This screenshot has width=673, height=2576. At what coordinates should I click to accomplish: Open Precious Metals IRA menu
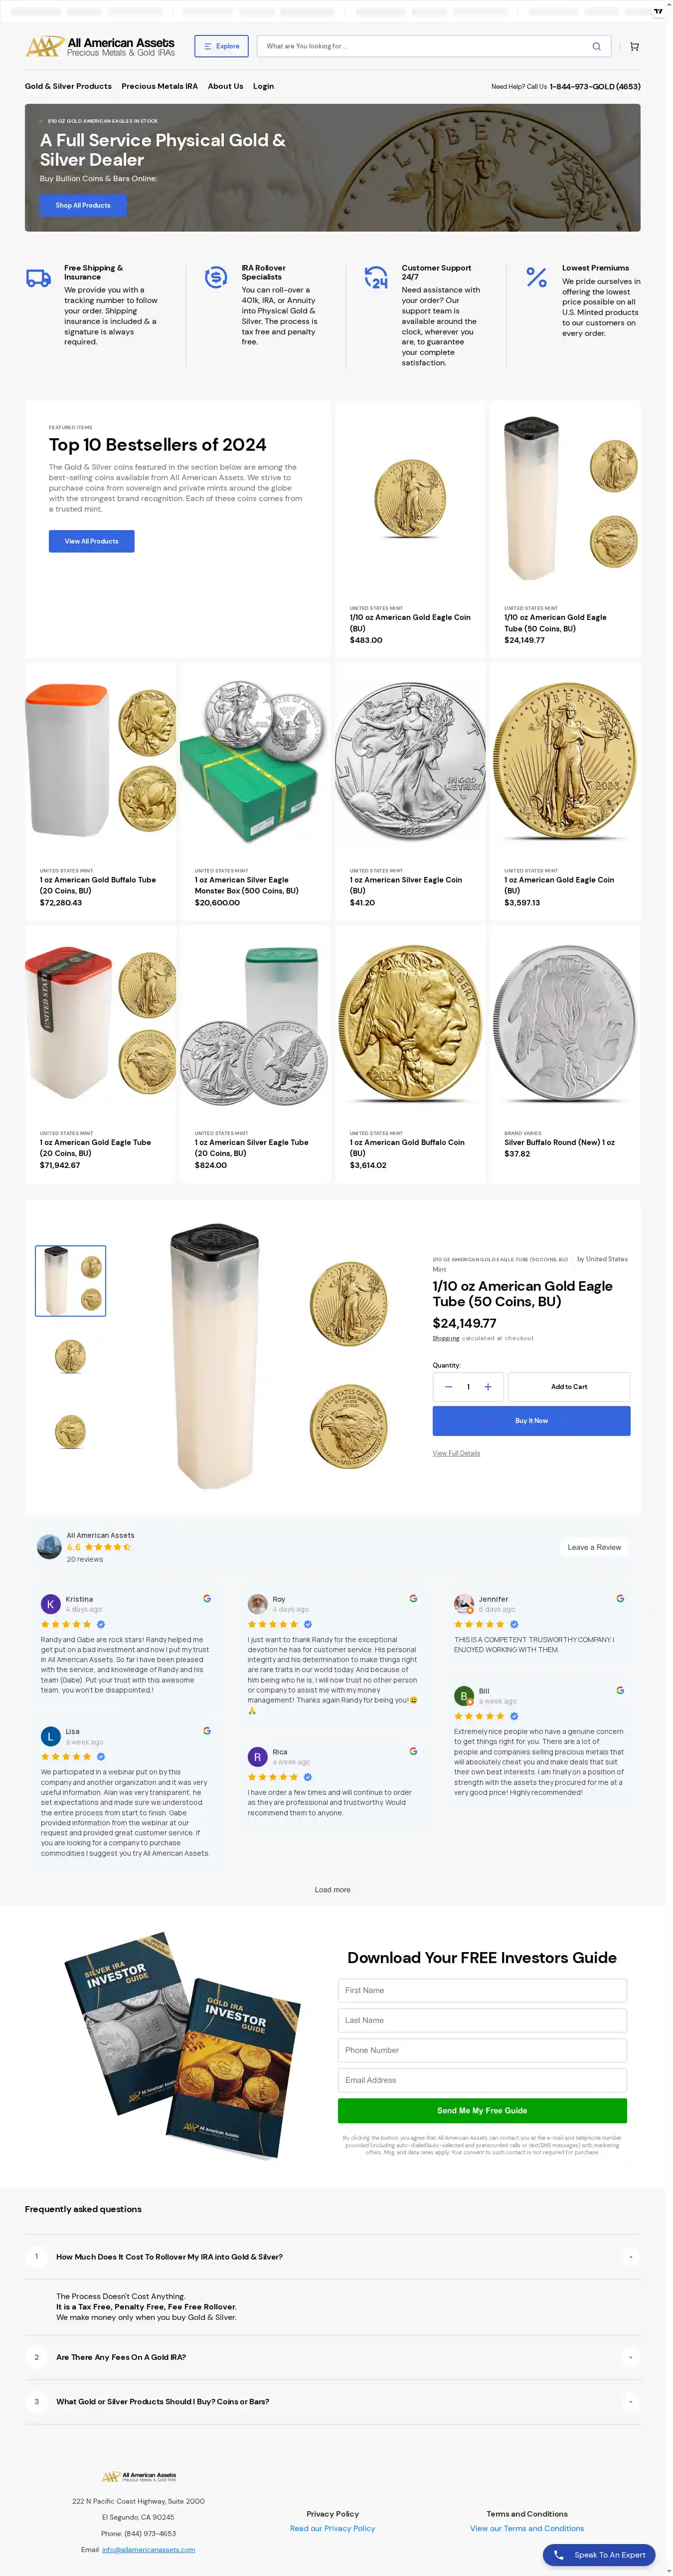[x=160, y=86]
